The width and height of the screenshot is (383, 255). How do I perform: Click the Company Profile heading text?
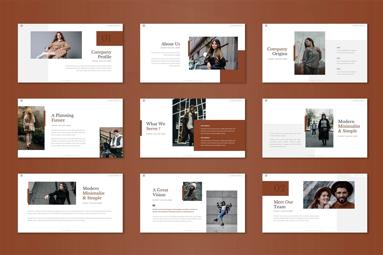click(x=101, y=55)
